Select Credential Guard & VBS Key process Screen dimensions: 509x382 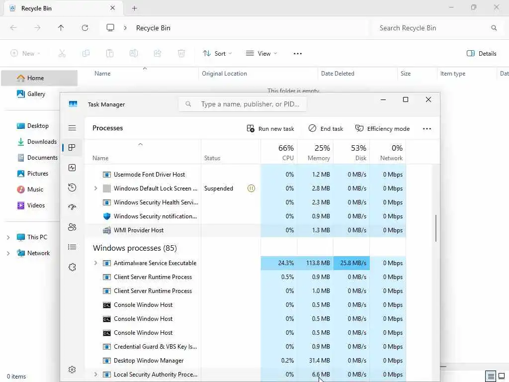point(246,347)
